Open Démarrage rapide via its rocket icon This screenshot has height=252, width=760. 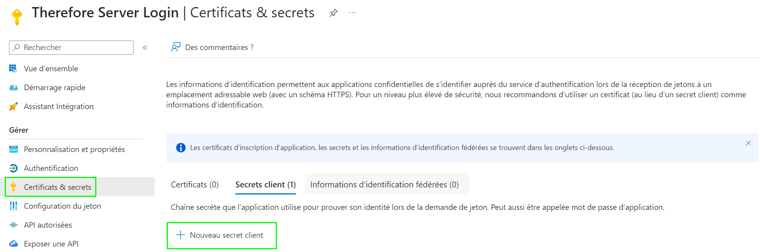(13, 87)
